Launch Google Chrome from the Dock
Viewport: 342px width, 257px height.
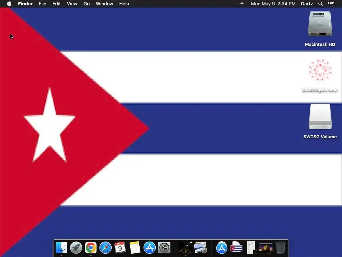click(91, 248)
